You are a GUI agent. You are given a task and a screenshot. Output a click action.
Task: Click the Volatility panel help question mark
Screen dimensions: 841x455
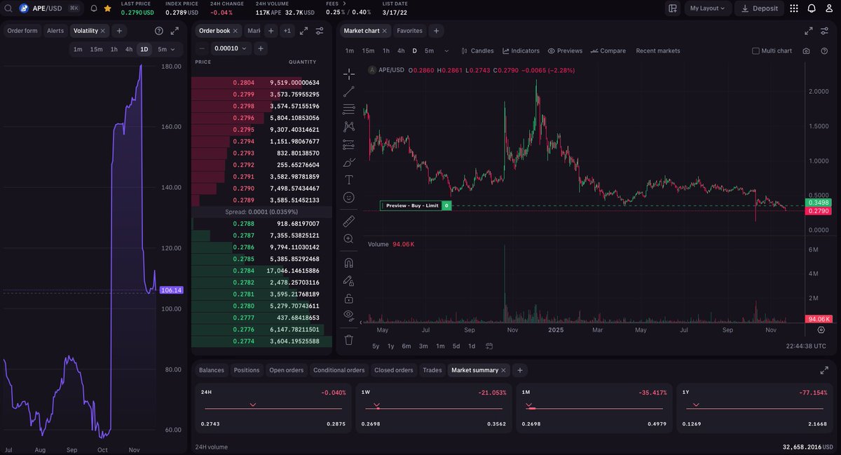159,31
